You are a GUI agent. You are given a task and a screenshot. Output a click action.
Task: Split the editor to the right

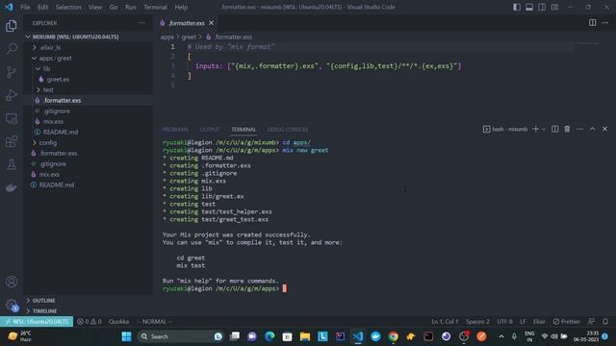(593, 23)
